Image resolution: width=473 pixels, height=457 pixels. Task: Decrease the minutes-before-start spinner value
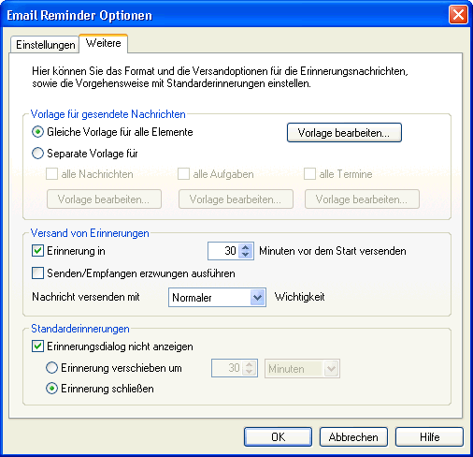tap(246, 255)
